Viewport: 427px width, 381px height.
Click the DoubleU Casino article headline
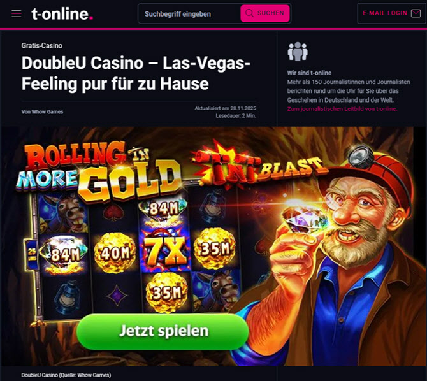[x=136, y=73]
